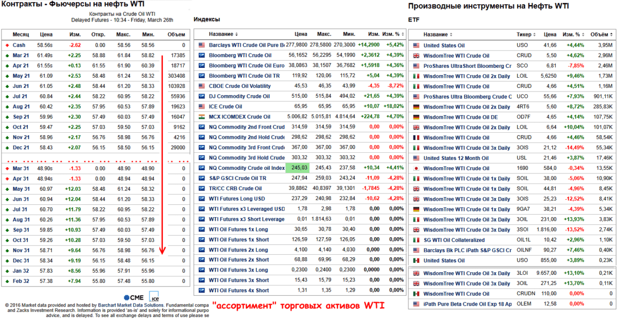Sort indices table by Изм. % column
The width and height of the screenshot is (618, 320).
(x=390, y=33)
